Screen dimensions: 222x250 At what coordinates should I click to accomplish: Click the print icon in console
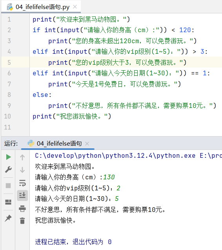coord(22,208)
